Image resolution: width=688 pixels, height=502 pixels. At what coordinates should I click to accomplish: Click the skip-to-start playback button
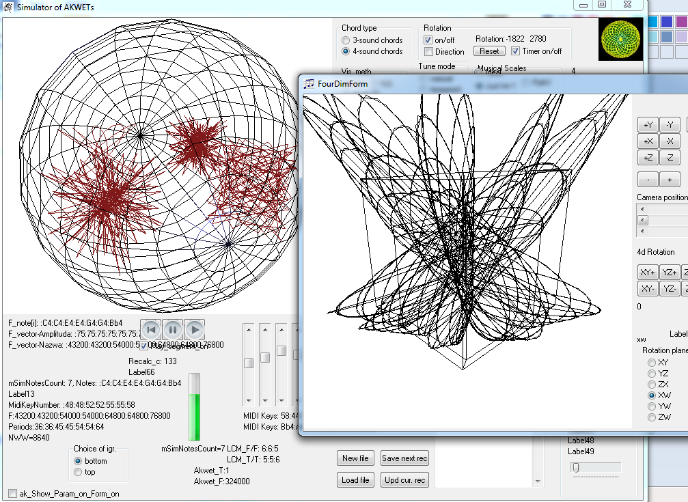click(x=151, y=330)
